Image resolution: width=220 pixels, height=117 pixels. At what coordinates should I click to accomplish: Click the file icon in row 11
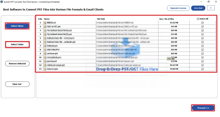pyautogui.click(x=45, y=61)
